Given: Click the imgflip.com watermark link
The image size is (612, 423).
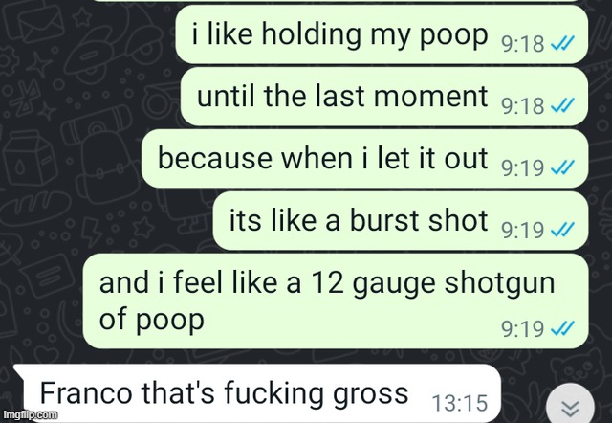Looking at the screenshot, I should [30, 414].
